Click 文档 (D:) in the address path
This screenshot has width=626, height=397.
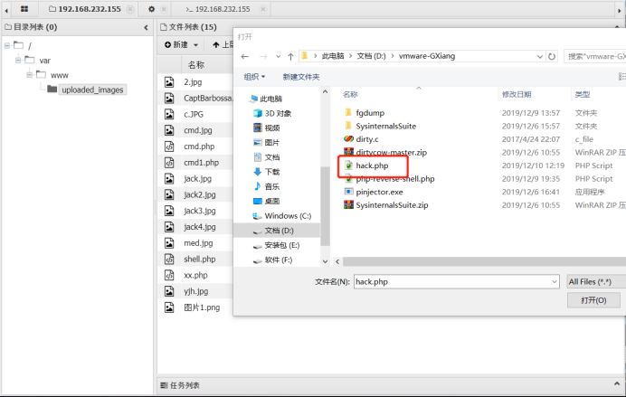pos(371,56)
